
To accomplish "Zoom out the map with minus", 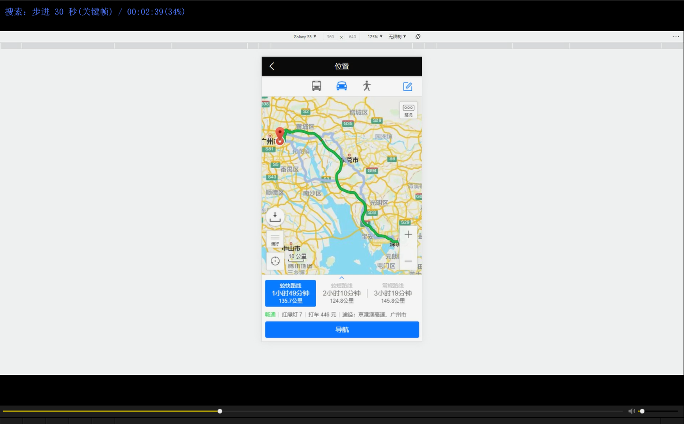I will (x=408, y=261).
